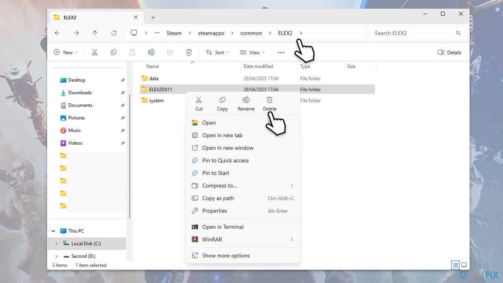Expand the Local Disk (C:) tree node

point(56,244)
